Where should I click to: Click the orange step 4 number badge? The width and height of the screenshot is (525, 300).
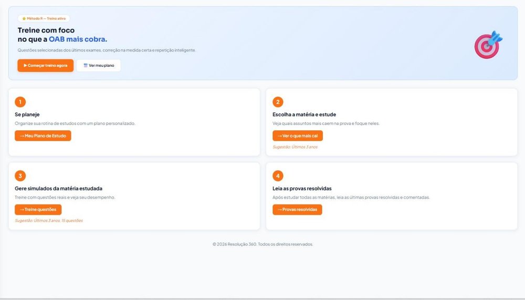[x=278, y=176]
